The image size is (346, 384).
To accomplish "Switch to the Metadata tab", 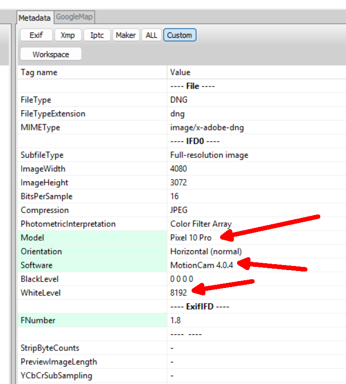I will [34, 17].
